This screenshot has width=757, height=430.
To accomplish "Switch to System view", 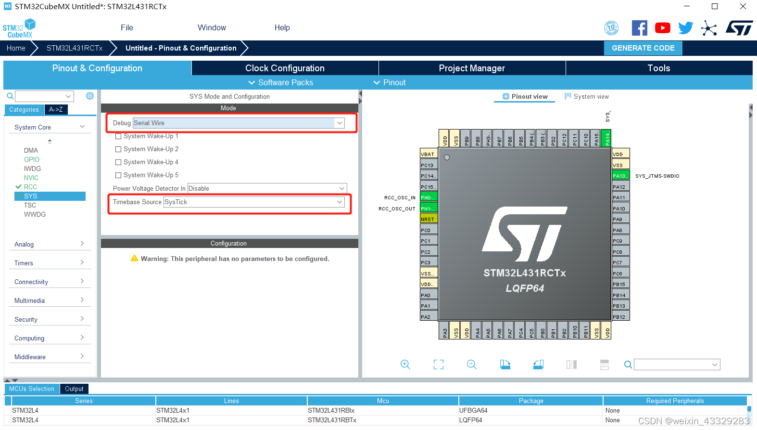I will point(586,96).
